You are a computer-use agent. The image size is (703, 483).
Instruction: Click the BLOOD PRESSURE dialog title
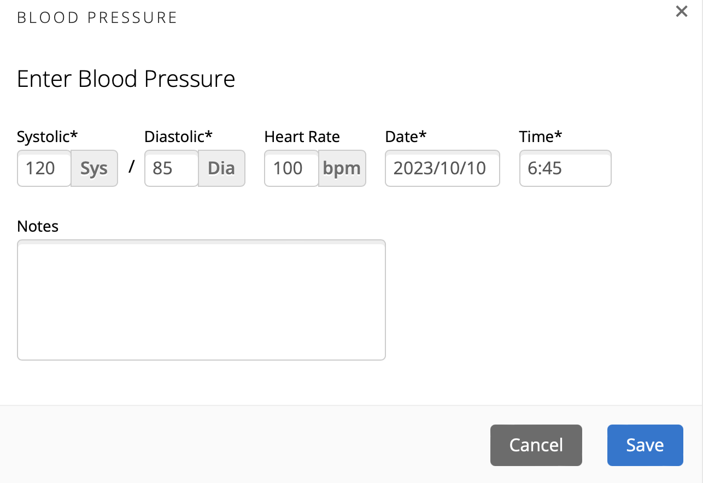[x=97, y=17]
